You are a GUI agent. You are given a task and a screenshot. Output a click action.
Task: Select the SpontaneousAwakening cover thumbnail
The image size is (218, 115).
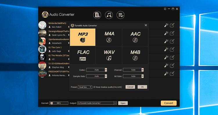[x=42, y=41]
